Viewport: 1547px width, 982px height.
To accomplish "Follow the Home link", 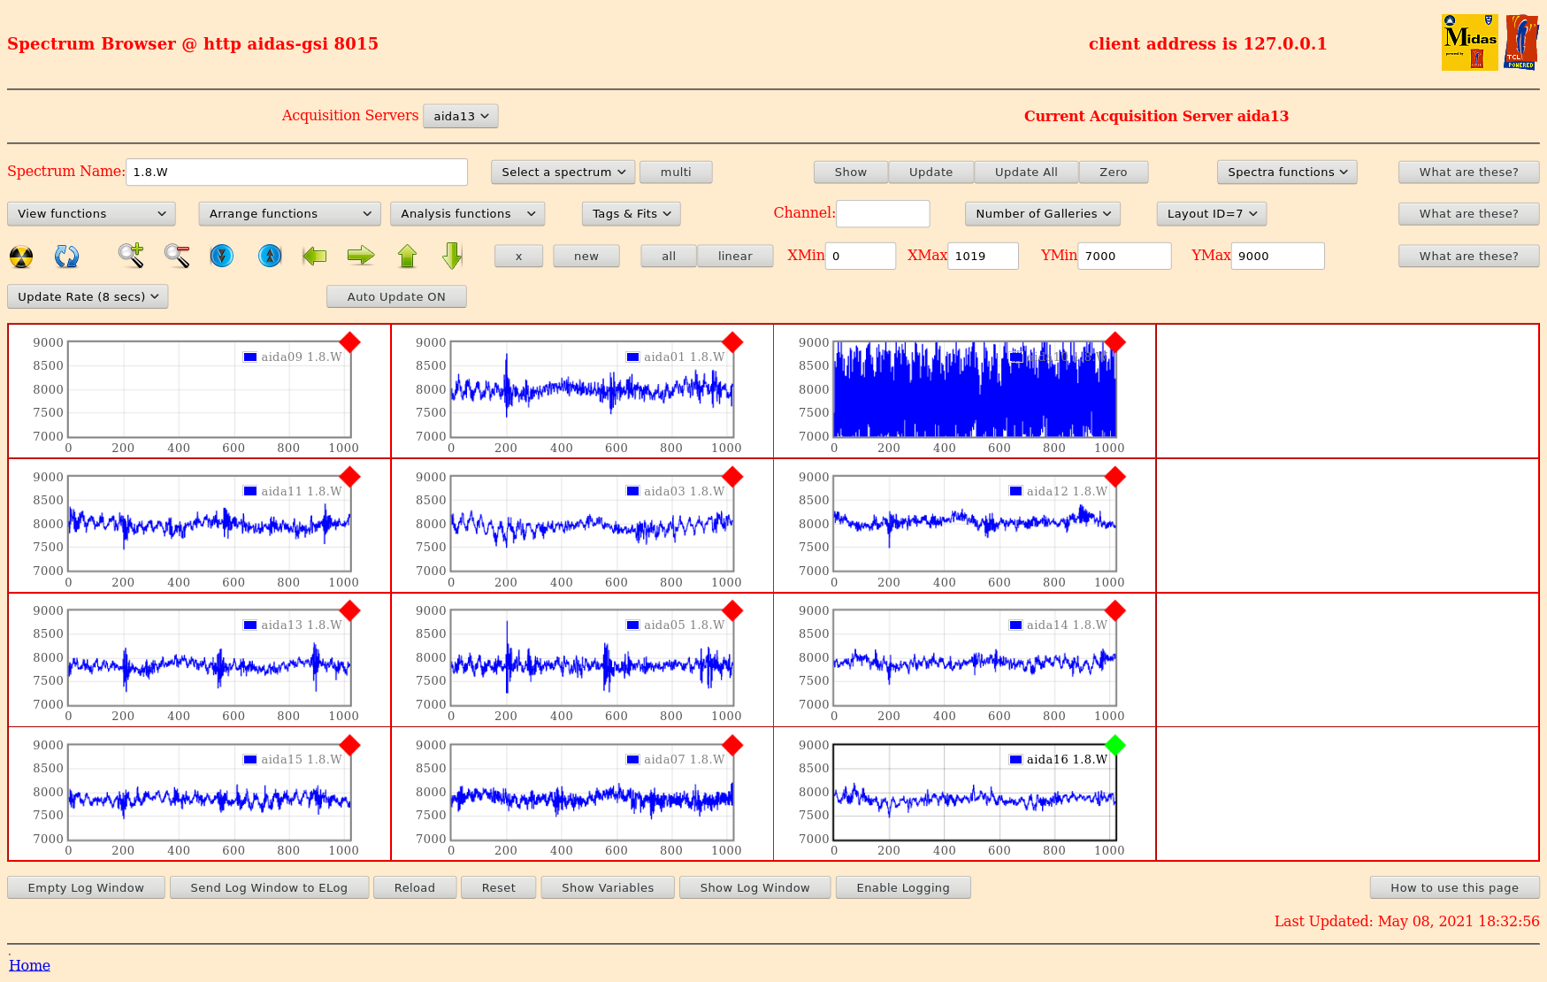I will tap(29, 965).
